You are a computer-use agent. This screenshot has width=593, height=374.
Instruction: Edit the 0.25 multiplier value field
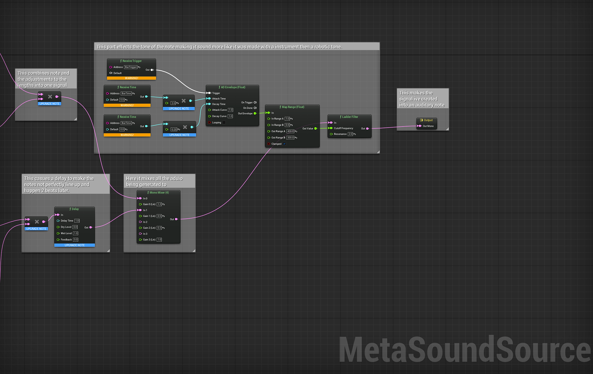tap(174, 129)
